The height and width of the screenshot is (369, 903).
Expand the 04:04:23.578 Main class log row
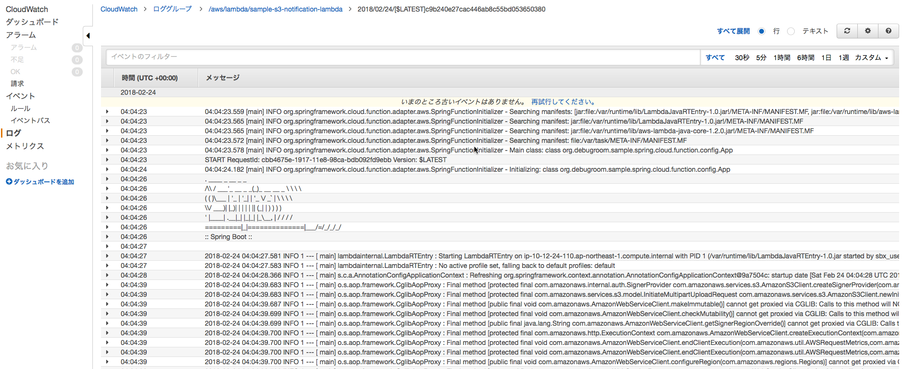pos(107,150)
